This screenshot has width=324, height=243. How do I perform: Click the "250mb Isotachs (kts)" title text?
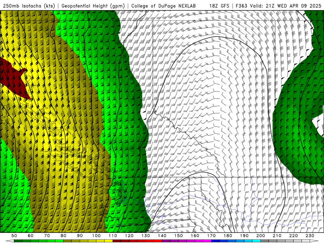[29, 6]
